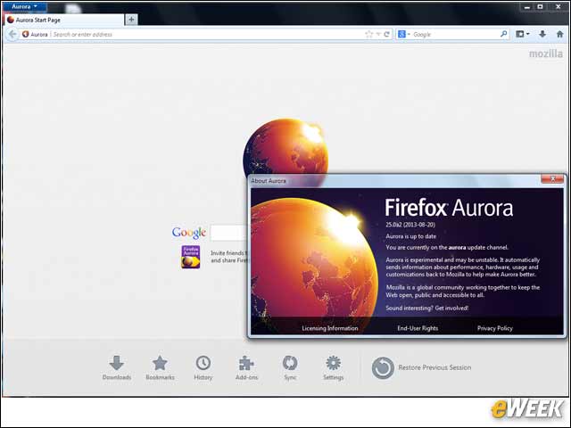Click into the Google toolbar search box
The width and height of the screenshot is (571, 428).
click(455, 34)
